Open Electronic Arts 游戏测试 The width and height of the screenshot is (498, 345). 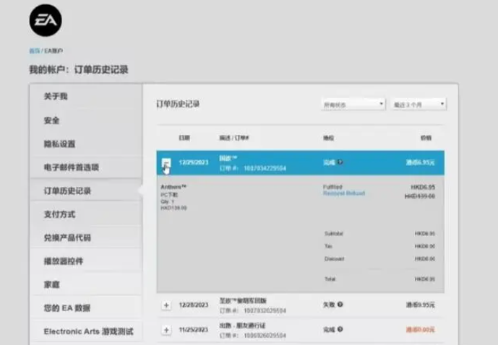(89, 331)
